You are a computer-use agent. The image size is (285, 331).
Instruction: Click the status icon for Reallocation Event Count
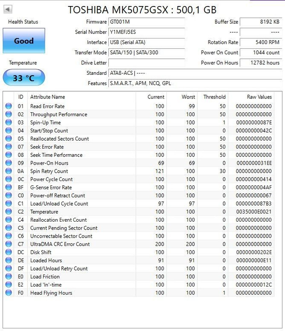tap(9, 220)
